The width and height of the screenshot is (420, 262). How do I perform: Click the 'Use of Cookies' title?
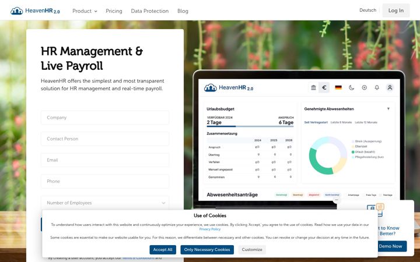point(210,215)
